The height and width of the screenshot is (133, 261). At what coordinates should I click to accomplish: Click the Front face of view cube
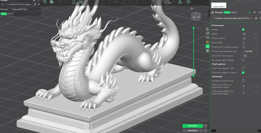(198, 17)
